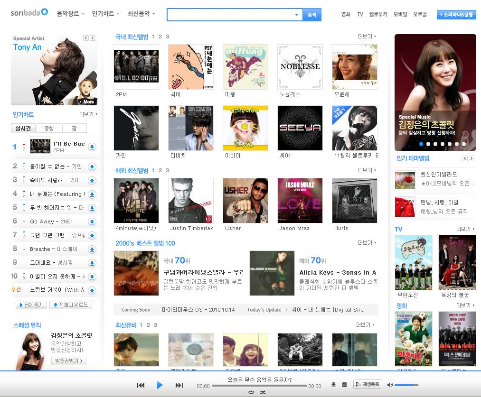This screenshot has width=481, height=397.
Task: Click the 검색 search button
Action: (x=312, y=15)
